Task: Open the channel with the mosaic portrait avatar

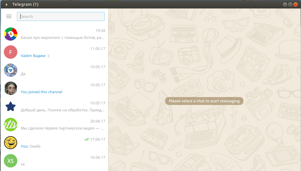Action: click(x=11, y=88)
